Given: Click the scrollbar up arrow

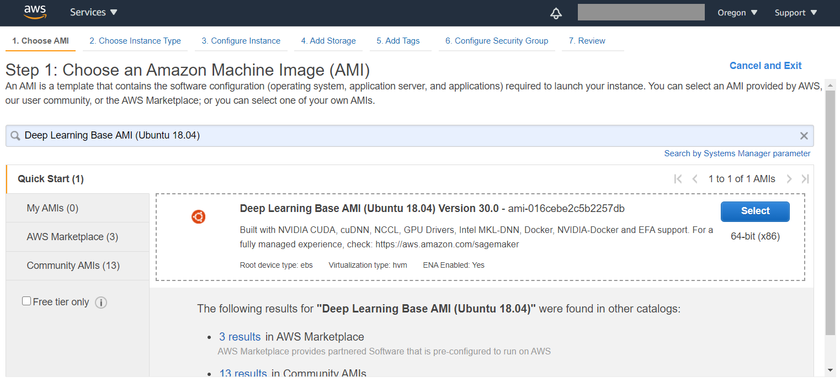Looking at the screenshot, I should 830,84.
